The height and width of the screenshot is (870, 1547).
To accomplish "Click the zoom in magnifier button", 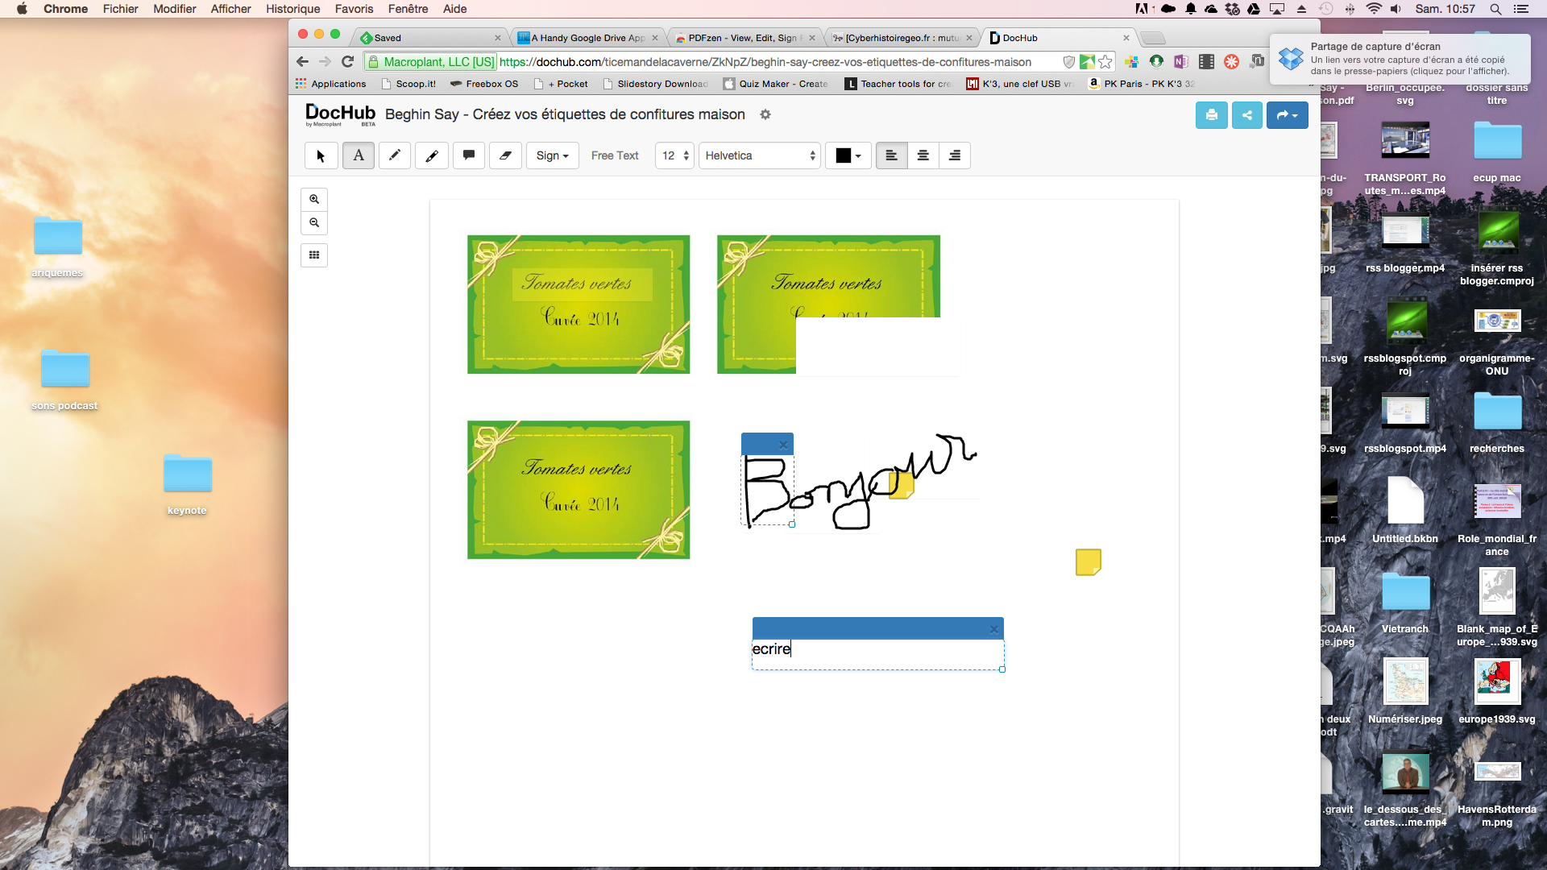I will click(x=314, y=199).
